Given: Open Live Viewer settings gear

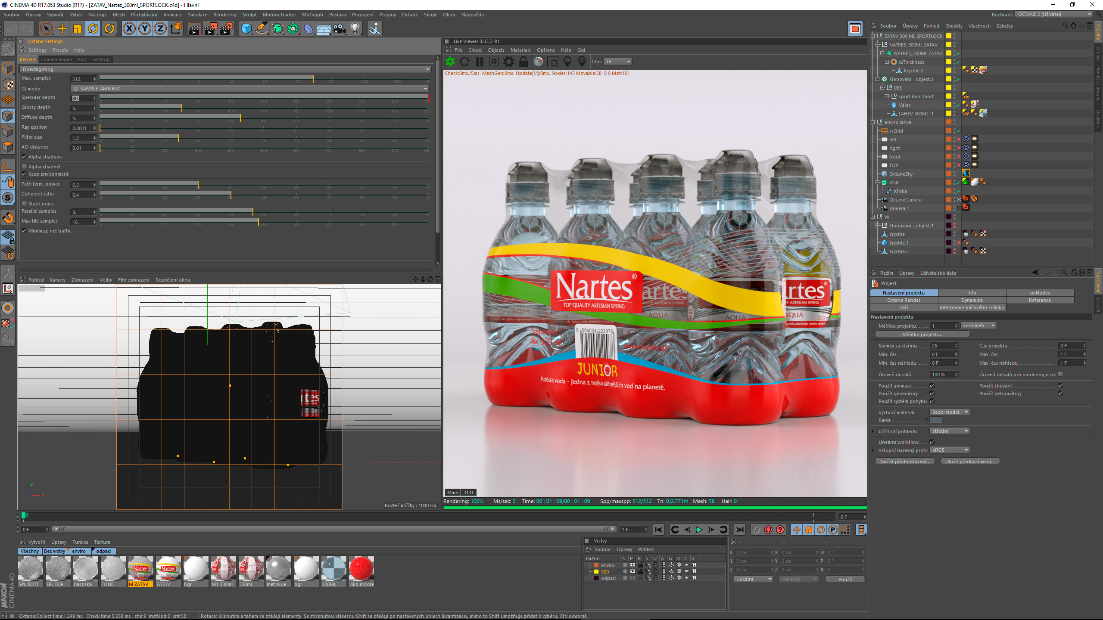Looking at the screenshot, I should [x=508, y=62].
